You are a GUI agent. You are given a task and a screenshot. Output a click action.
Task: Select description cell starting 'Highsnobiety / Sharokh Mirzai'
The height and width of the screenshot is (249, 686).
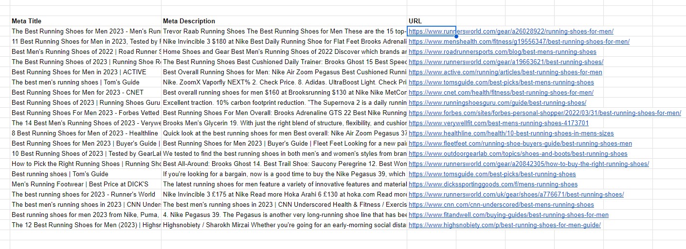[284, 225]
